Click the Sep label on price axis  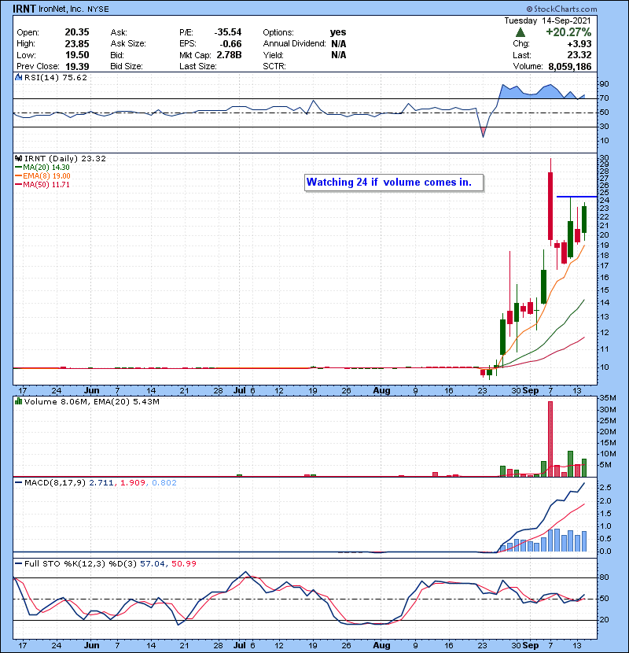[x=531, y=391]
